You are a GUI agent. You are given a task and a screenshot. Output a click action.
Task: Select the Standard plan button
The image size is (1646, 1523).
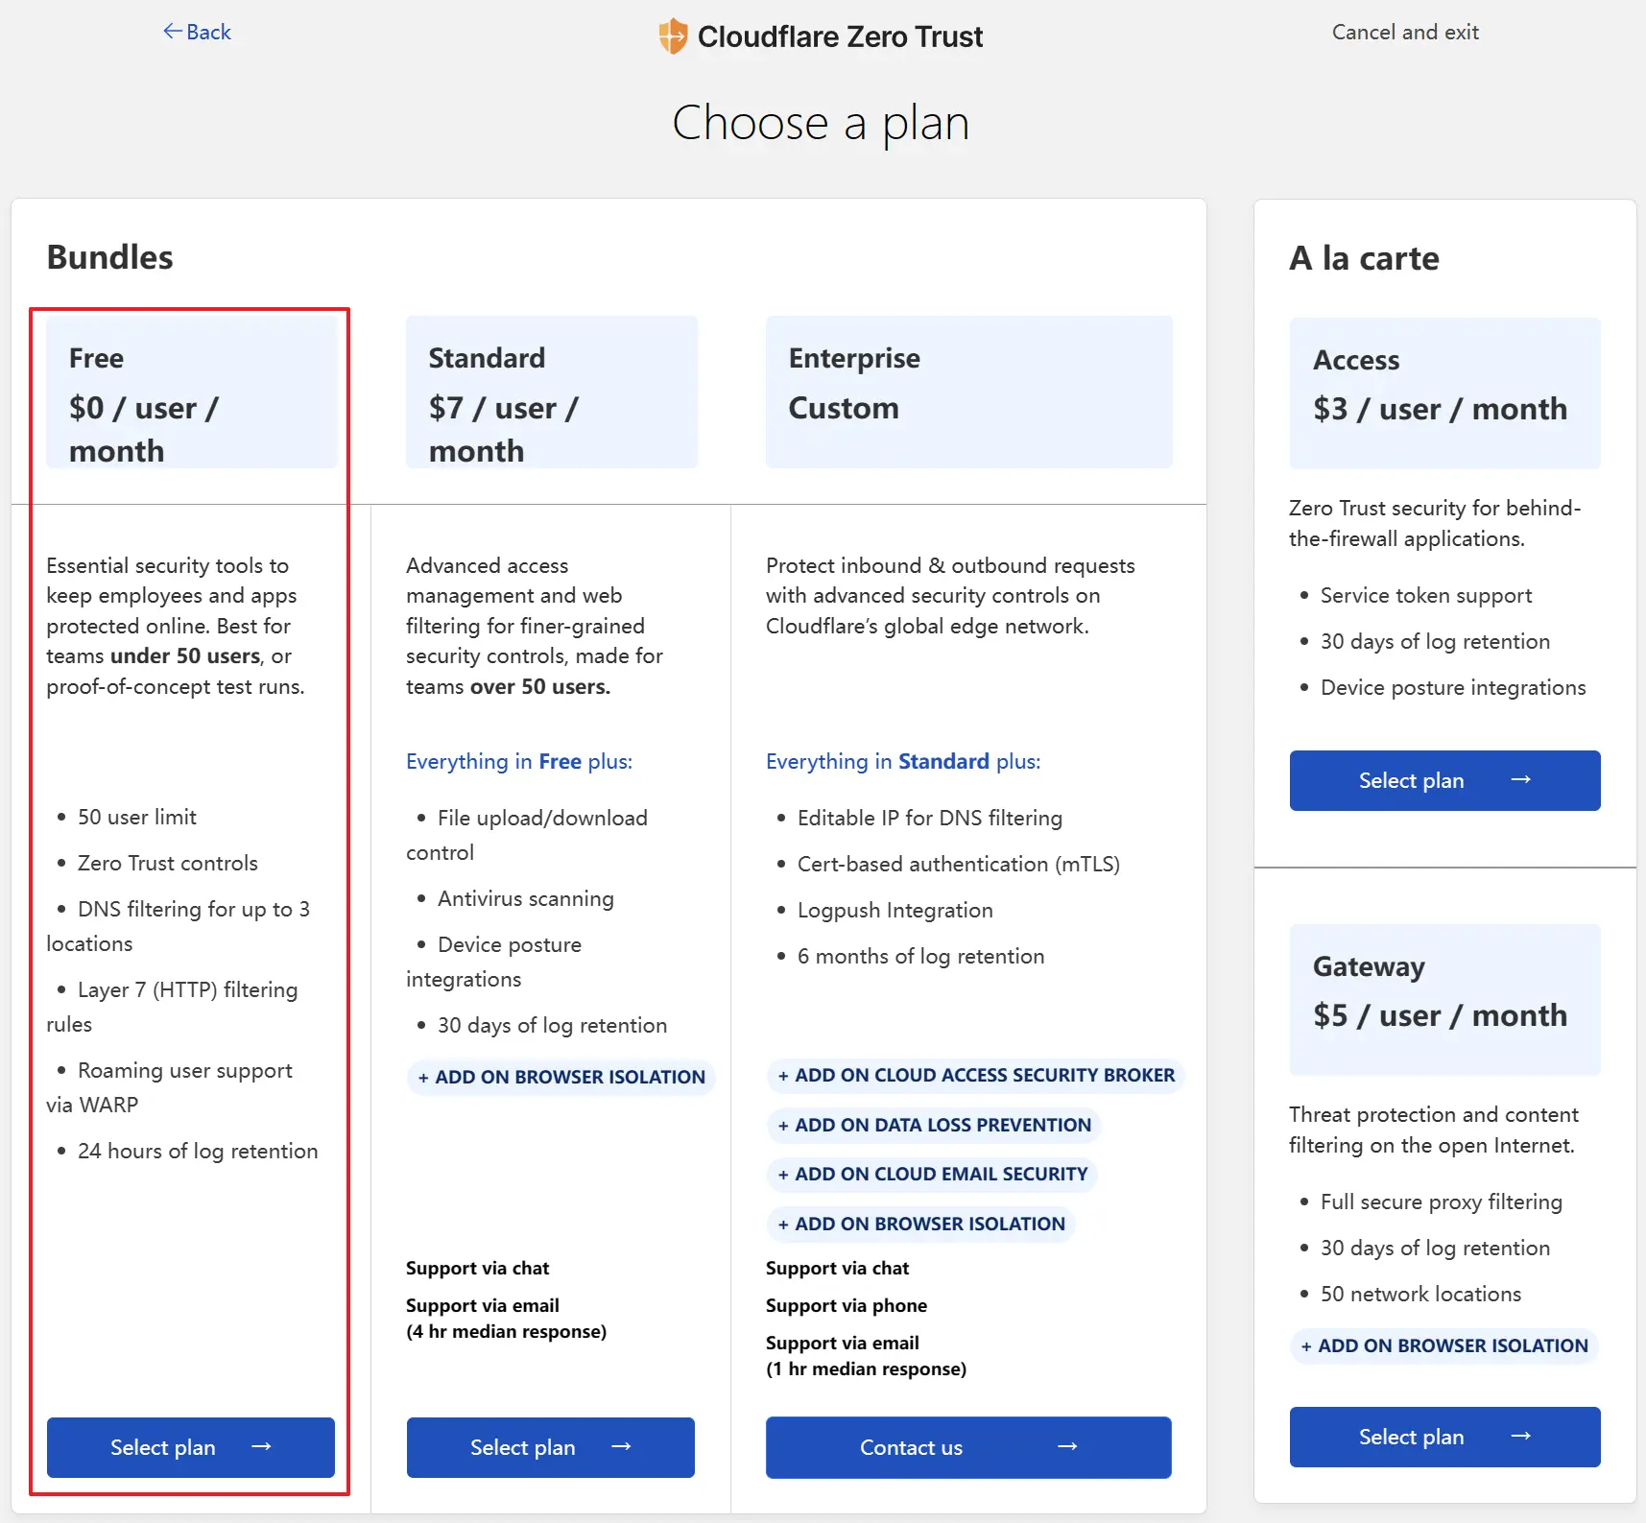551,1447
